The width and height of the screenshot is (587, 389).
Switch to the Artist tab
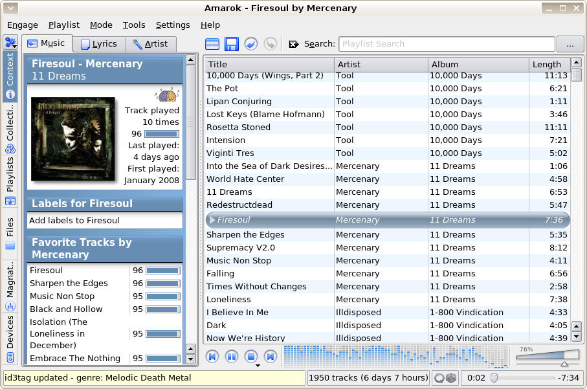click(x=151, y=44)
